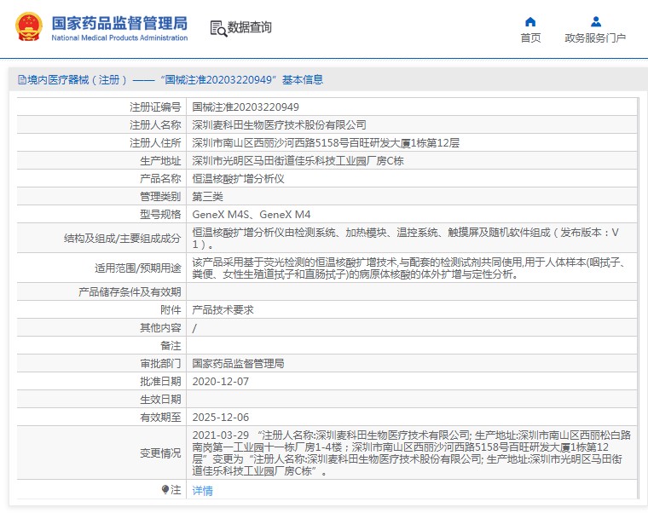Select the model value GeneX M4S、GeneX M4
648x513 pixels.
pyautogui.click(x=252, y=214)
